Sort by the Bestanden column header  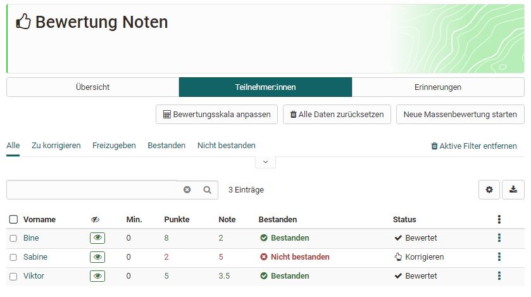point(278,220)
